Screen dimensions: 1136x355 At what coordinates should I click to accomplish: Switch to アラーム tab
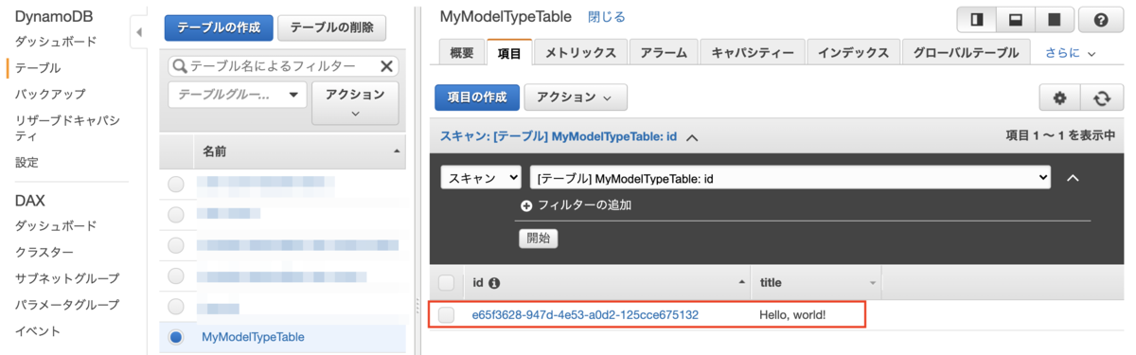tap(664, 53)
